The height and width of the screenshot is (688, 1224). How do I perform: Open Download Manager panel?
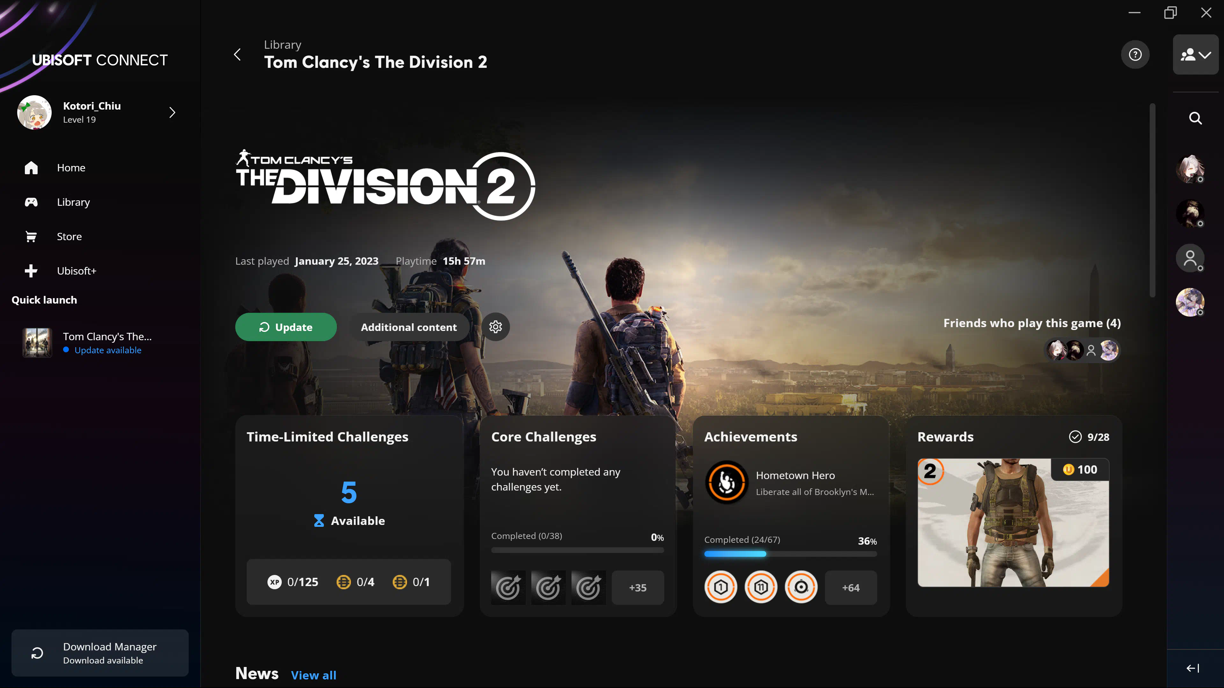100,653
